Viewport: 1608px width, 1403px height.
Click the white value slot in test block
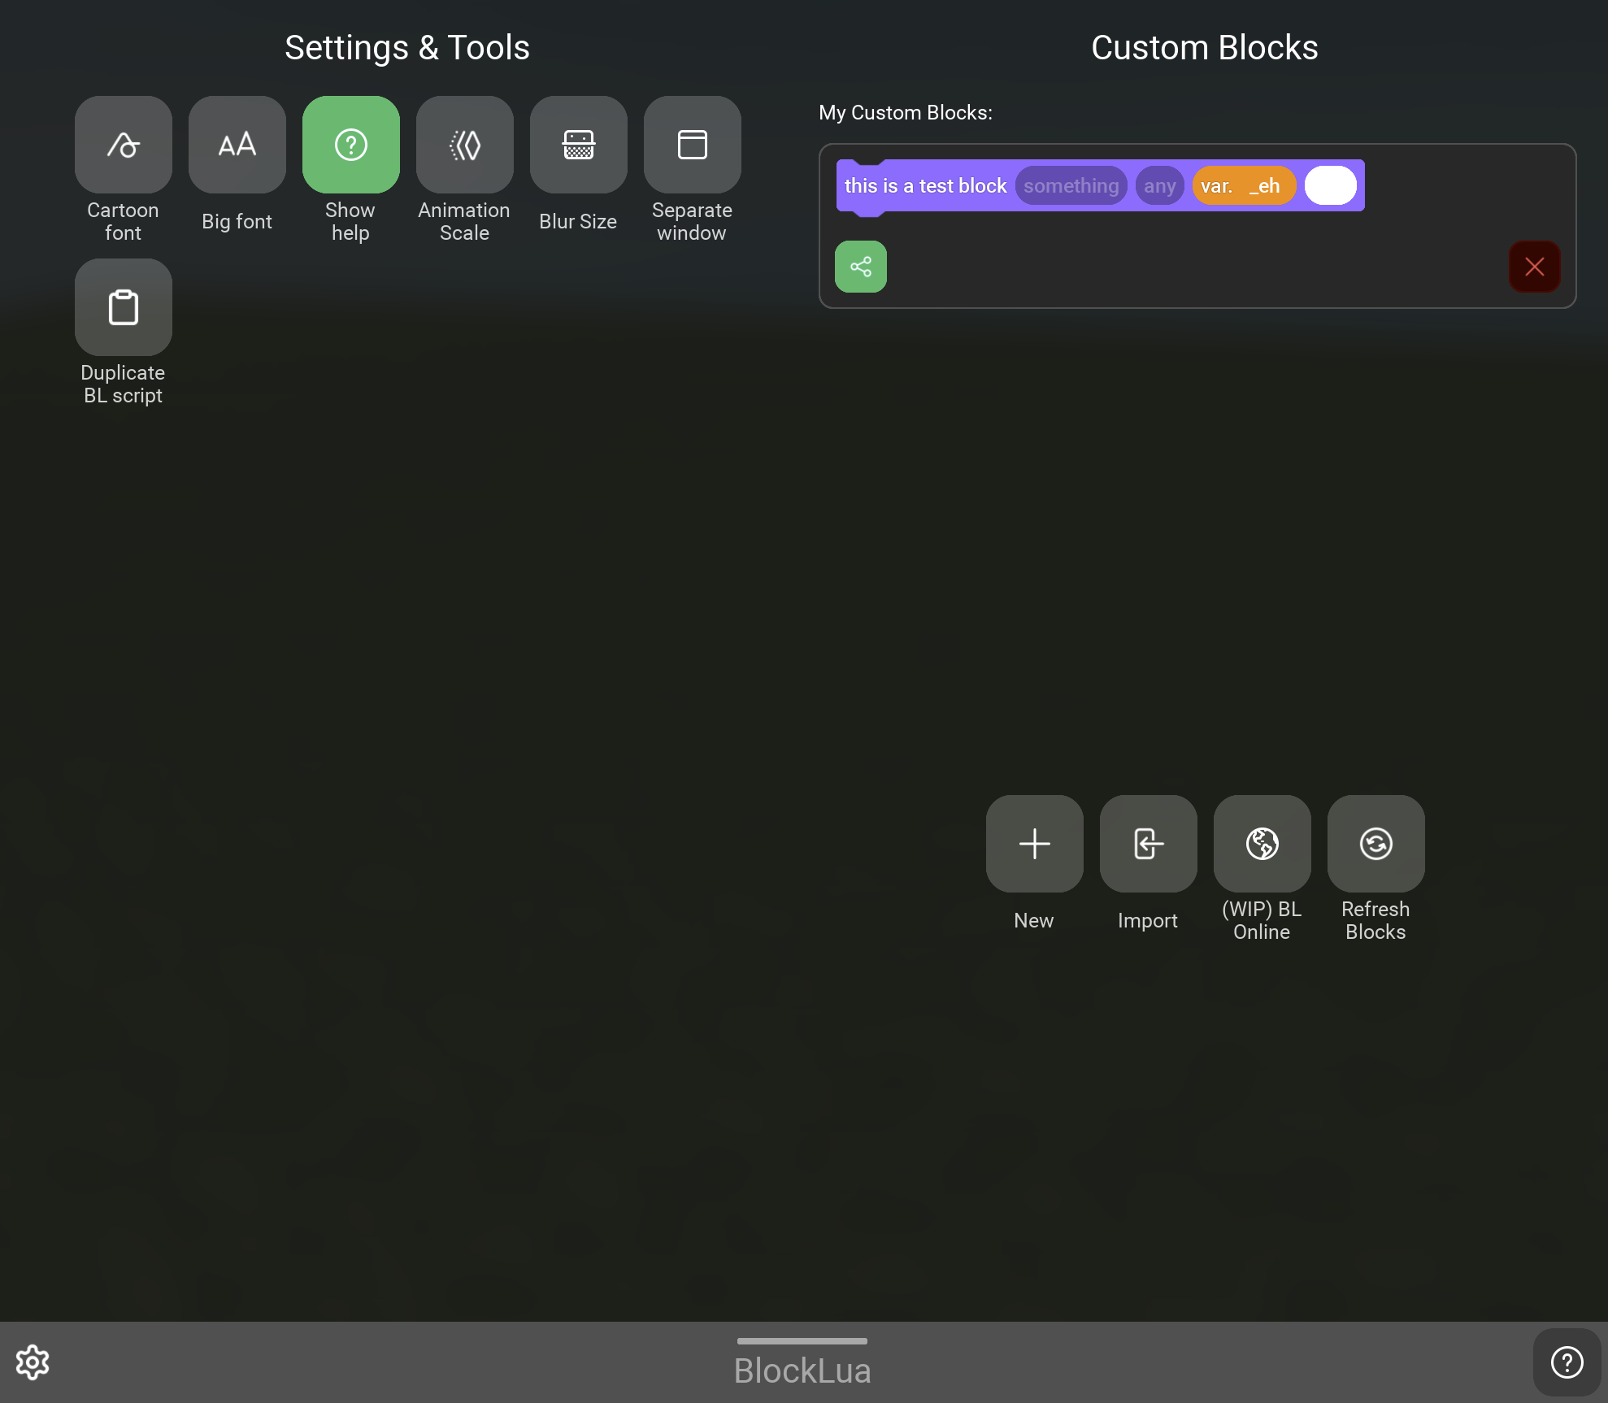[1331, 185]
